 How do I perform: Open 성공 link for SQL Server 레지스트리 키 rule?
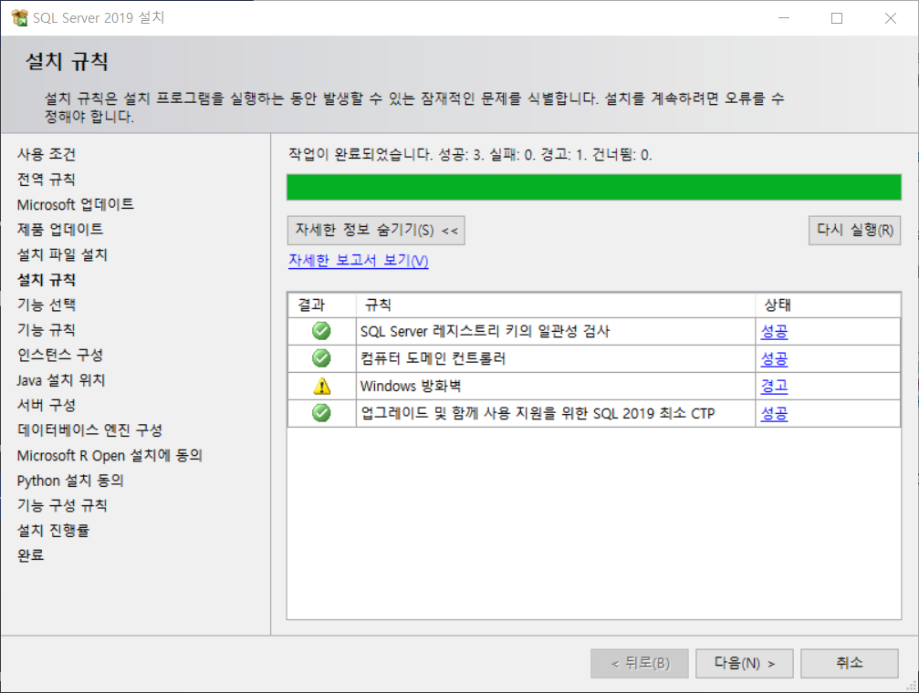774,332
